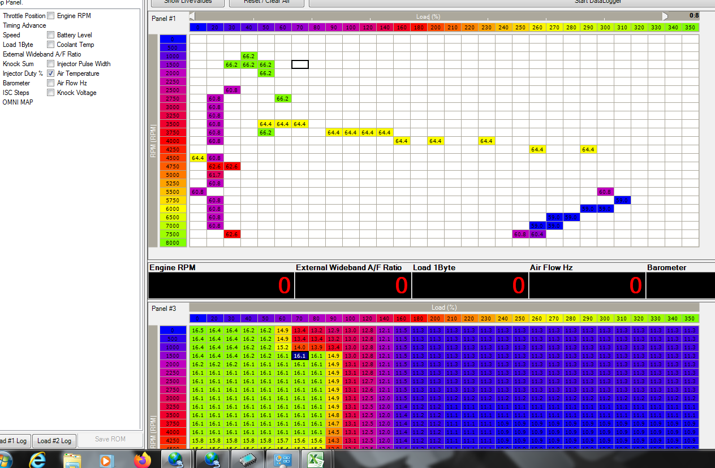Viewport: 715px width, 468px height.
Task: Open Internet Explorer from the taskbar
Action: [x=37, y=460]
